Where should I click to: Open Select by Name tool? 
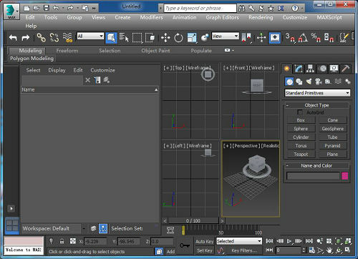124,38
